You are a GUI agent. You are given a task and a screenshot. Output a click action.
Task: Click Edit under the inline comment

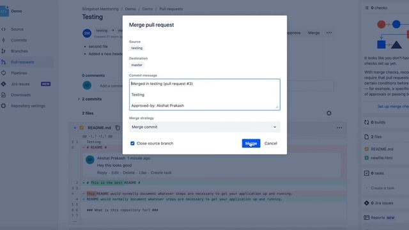tap(115, 172)
